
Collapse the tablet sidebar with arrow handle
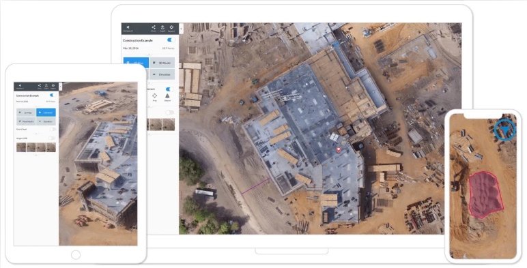click(x=60, y=87)
